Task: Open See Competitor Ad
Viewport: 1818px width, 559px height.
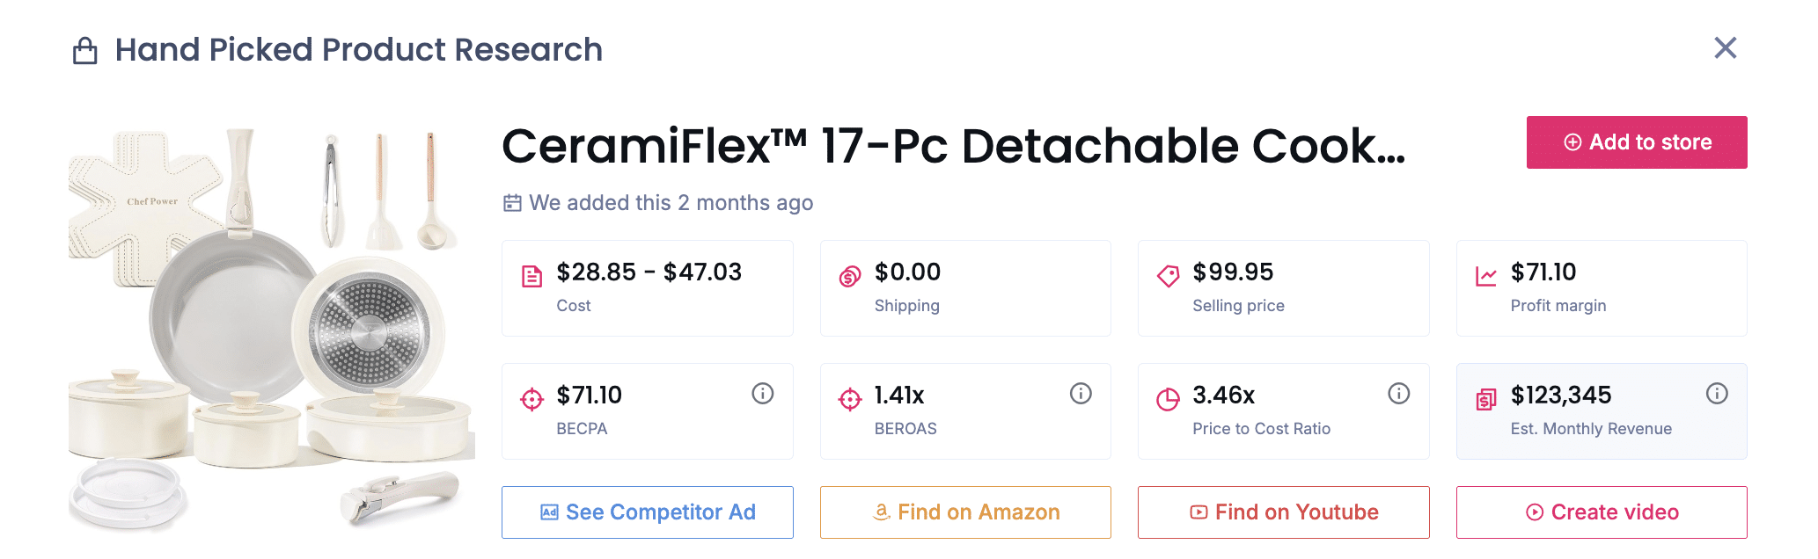Action: [x=647, y=512]
